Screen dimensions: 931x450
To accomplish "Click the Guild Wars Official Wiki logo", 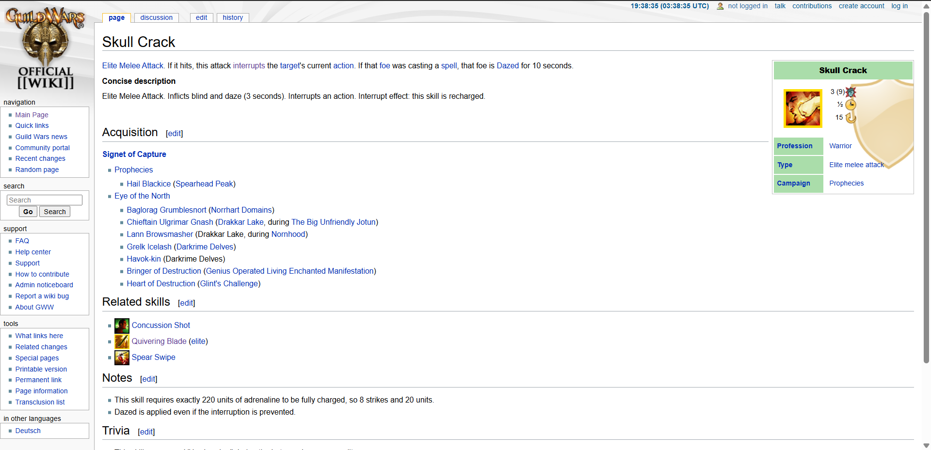I will pos(46,48).
